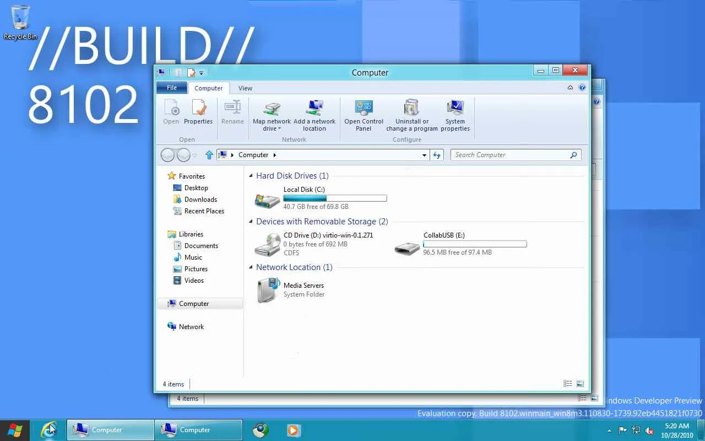The width and height of the screenshot is (705, 441).
Task: Switch to second Computer taskbar window
Action: point(199,430)
